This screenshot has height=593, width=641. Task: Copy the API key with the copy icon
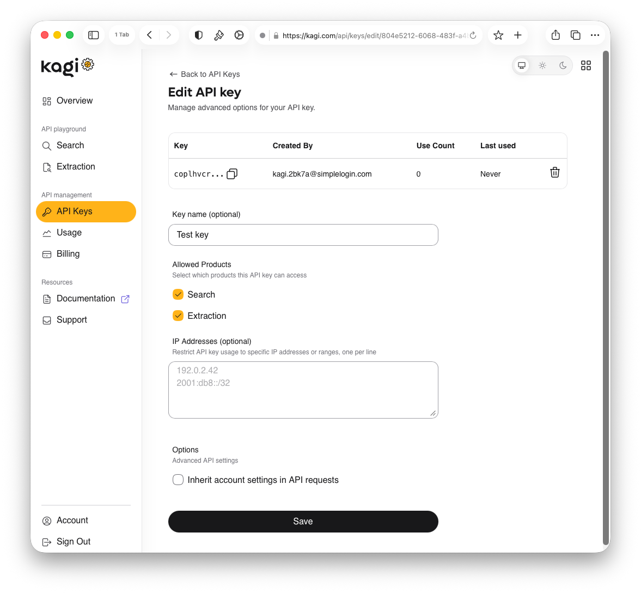232,174
